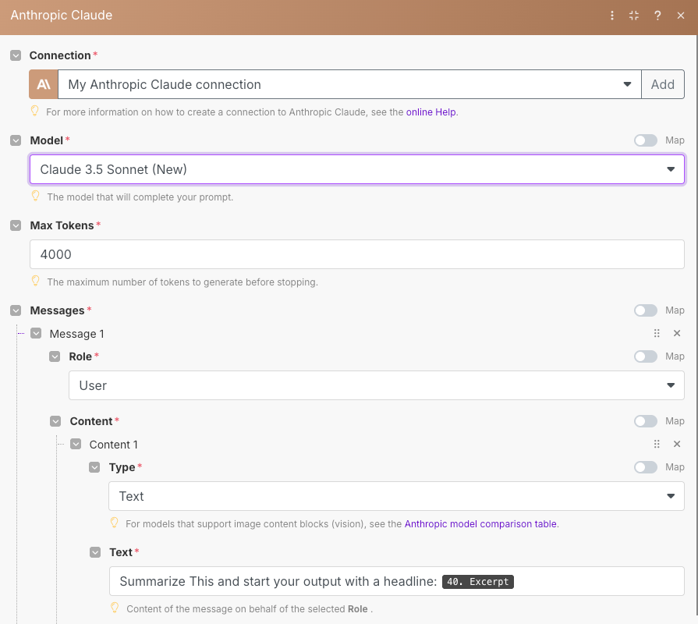The height and width of the screenshot is (624, 698).
Task: Collapse the Max Tokens section chevron
Action: [16, 225]
